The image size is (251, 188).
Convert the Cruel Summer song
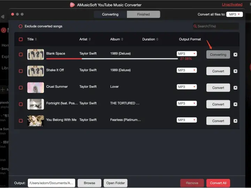(218, 88)
